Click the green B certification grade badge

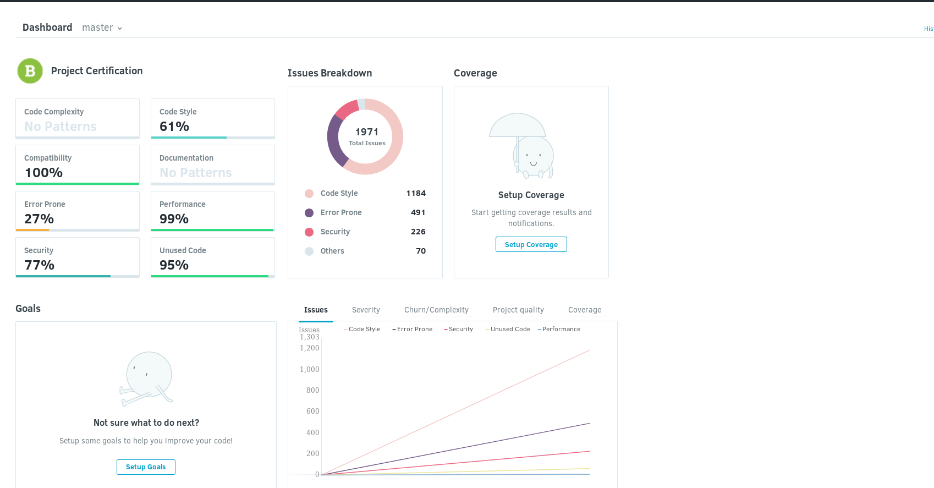click(x=30, y=71)
